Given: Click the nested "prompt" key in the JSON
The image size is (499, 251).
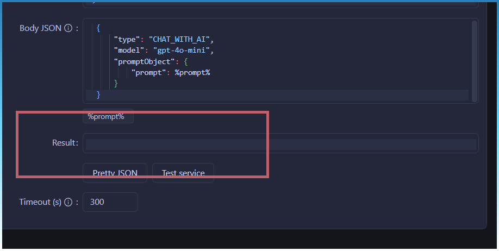Looking at the screenshot, I should point(148,72).
